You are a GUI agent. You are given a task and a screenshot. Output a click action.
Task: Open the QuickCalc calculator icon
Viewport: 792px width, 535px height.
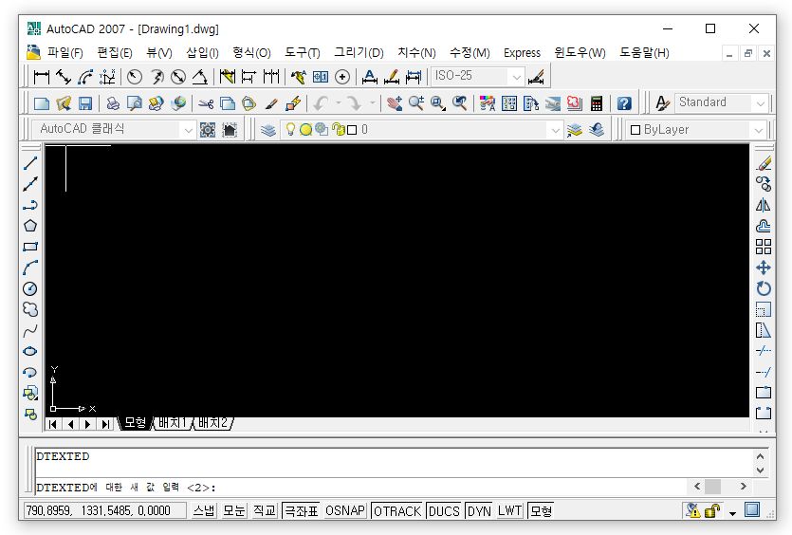597,103
